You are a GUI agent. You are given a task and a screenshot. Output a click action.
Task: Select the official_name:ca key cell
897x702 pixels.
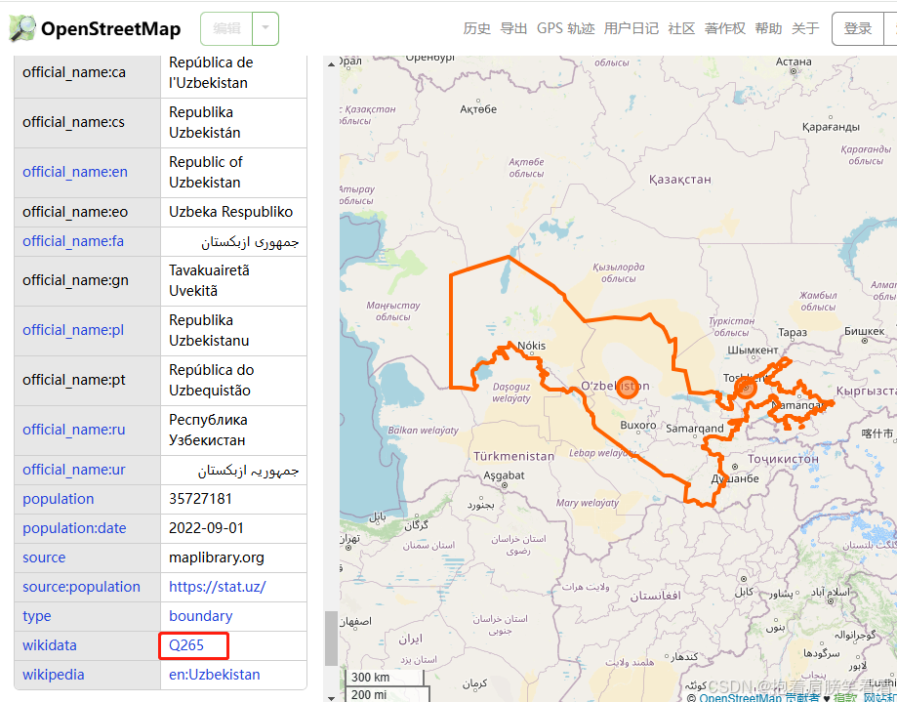(x=88, y=72)
